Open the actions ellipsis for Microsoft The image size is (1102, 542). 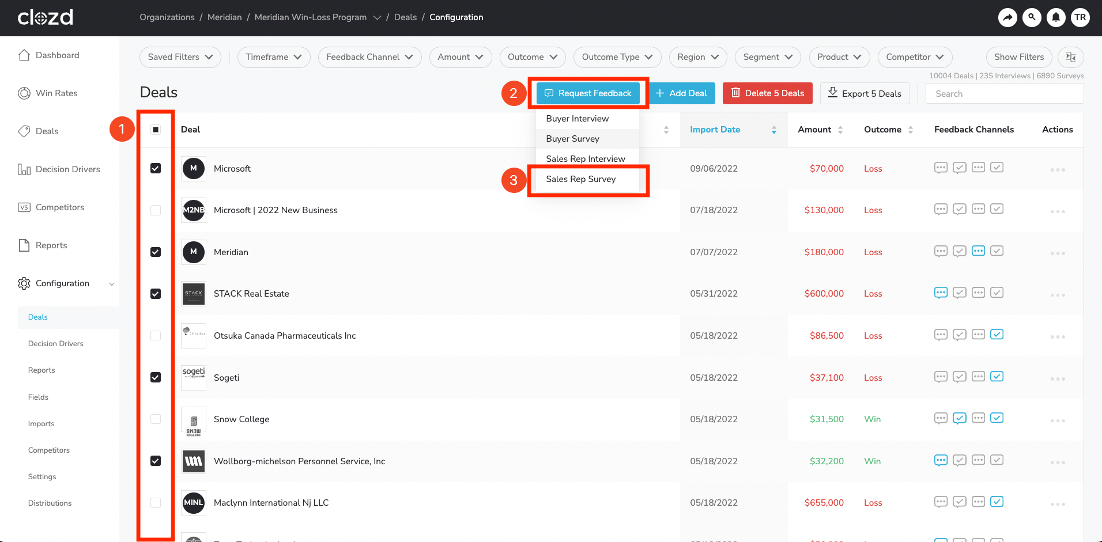click(x=1058, y=170)
